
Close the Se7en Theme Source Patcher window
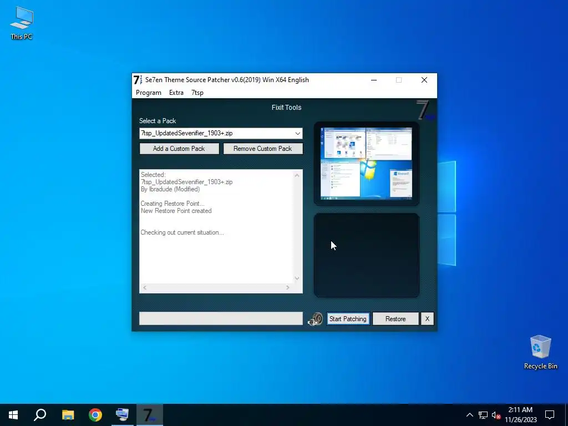pos(424,80)
